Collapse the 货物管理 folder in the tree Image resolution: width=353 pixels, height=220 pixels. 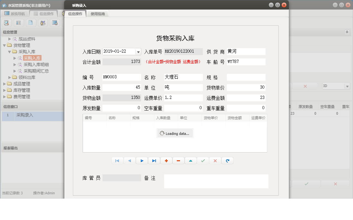point(4,45)
